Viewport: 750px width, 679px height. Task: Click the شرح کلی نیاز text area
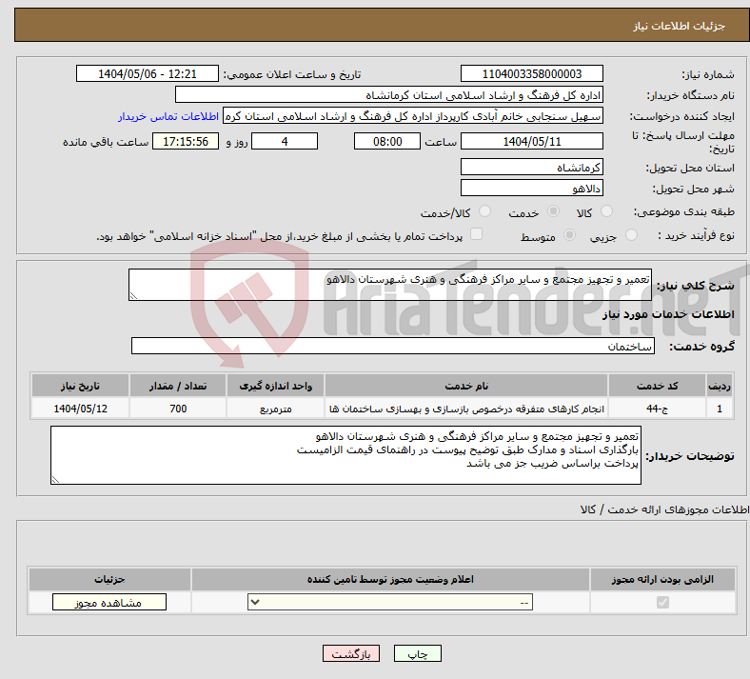point(390,285)
